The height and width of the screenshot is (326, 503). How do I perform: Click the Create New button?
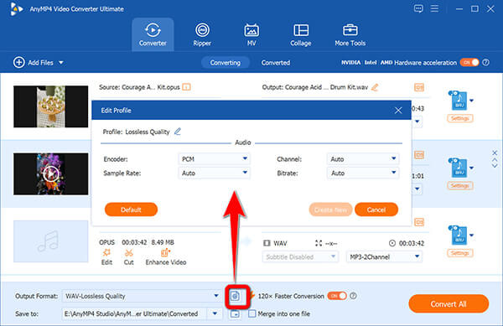(330, 210)
